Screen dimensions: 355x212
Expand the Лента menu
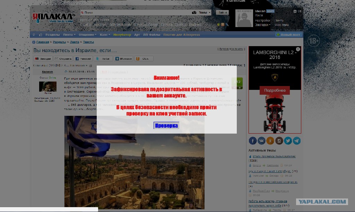click(69, 35)
